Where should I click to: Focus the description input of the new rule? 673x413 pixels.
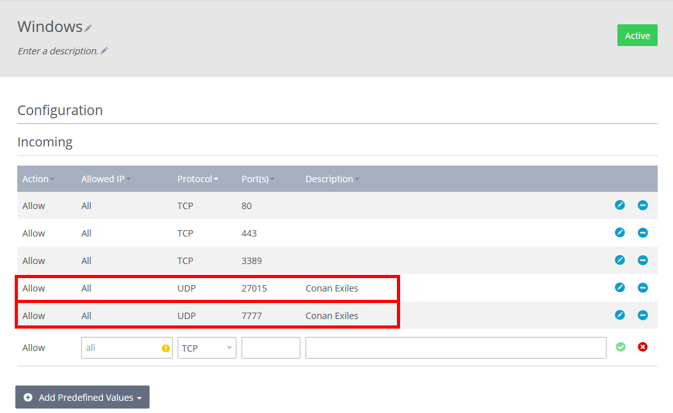coord(456,348)
